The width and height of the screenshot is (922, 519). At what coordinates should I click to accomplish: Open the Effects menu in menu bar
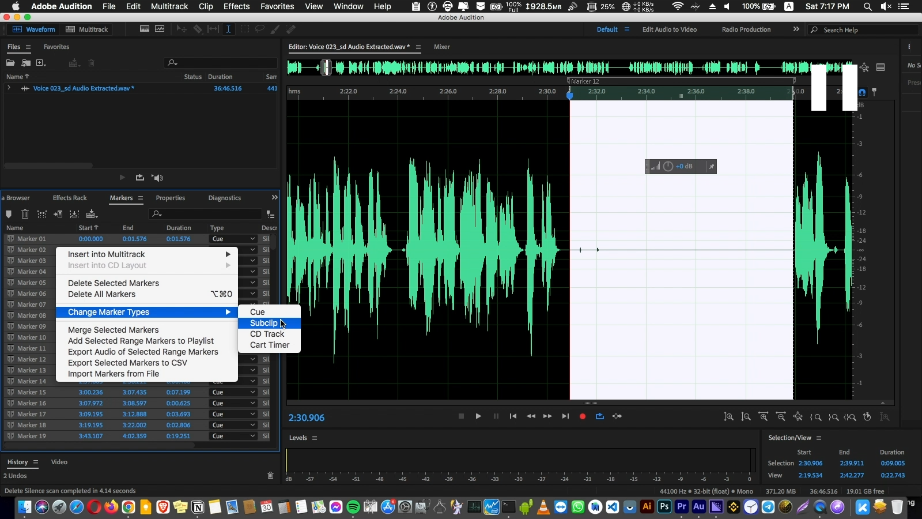(x=236, y=6)
